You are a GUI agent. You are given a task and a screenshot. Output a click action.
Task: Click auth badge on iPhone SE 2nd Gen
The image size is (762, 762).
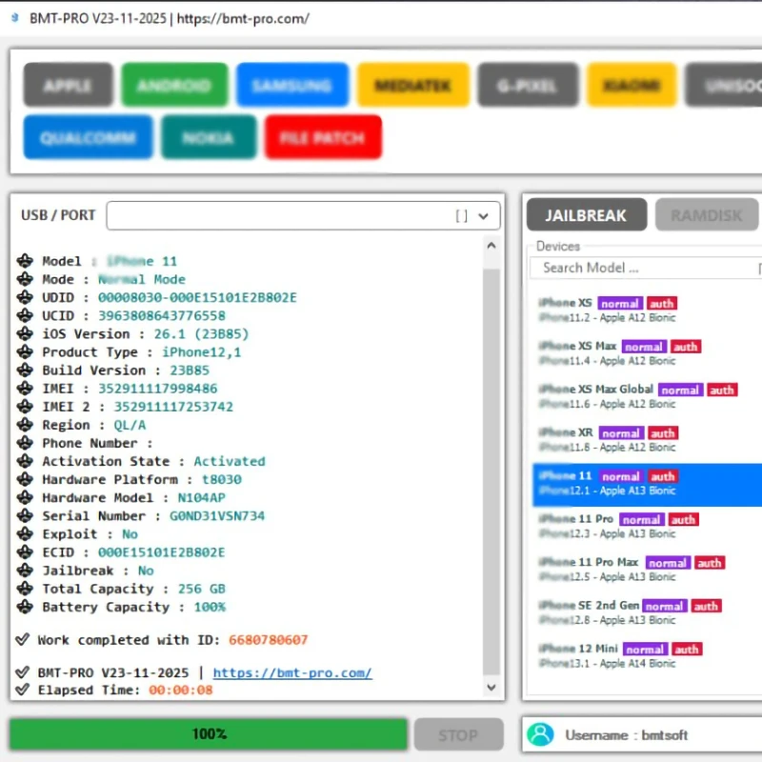(707, 607)
